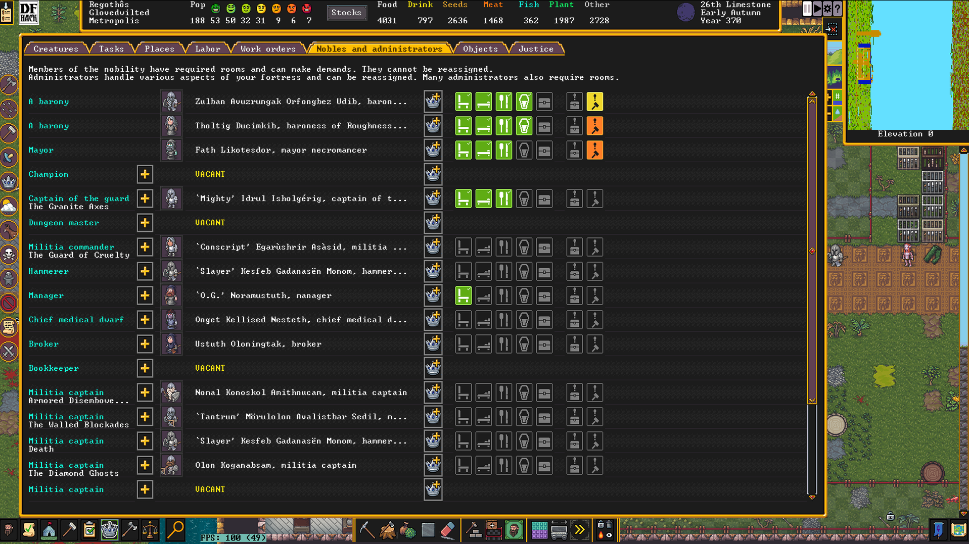Toggle mayor Fath's dining room requirement icon

(x=504, y=150)
